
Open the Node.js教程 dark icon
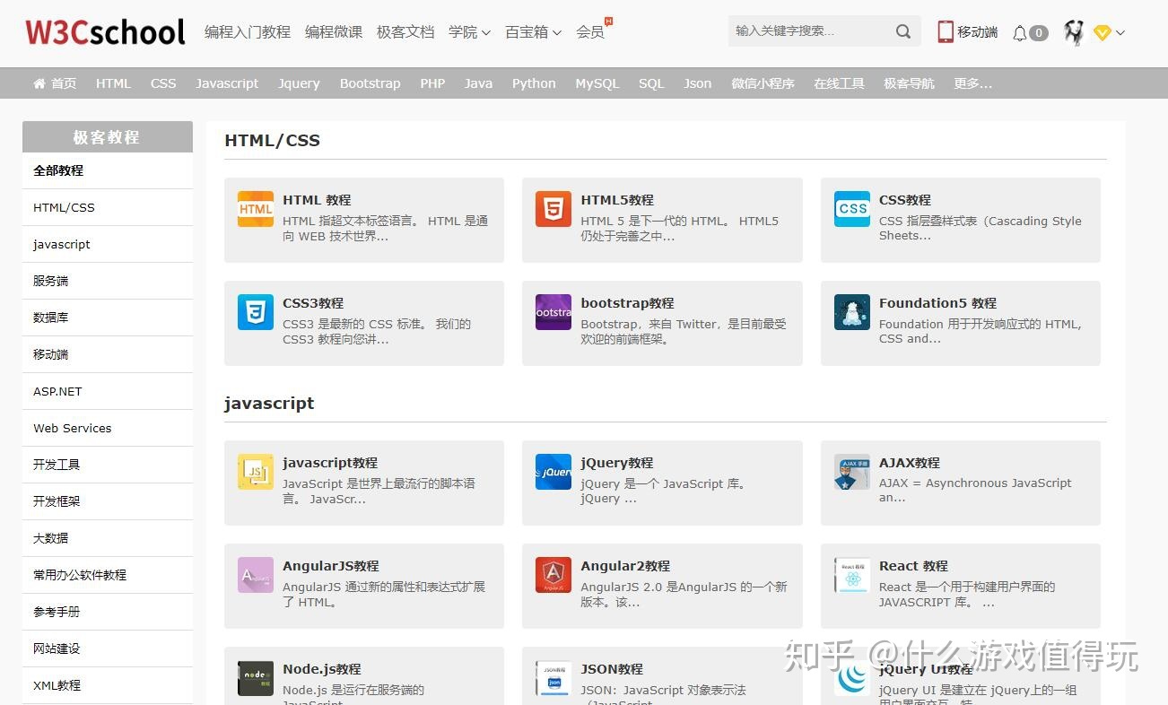(x=256, y=678)
